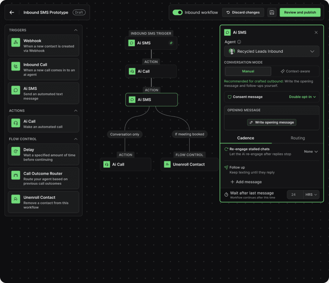Select Context-aware conversation mode
The height and width of the screenshot is (283, 329).
[x=295, y=71]
